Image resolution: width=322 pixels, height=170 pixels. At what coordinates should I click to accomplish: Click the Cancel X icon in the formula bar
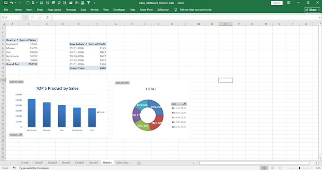(32, 17)
